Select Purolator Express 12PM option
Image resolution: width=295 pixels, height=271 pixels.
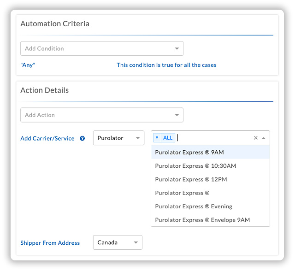click(x=210, y=179)
